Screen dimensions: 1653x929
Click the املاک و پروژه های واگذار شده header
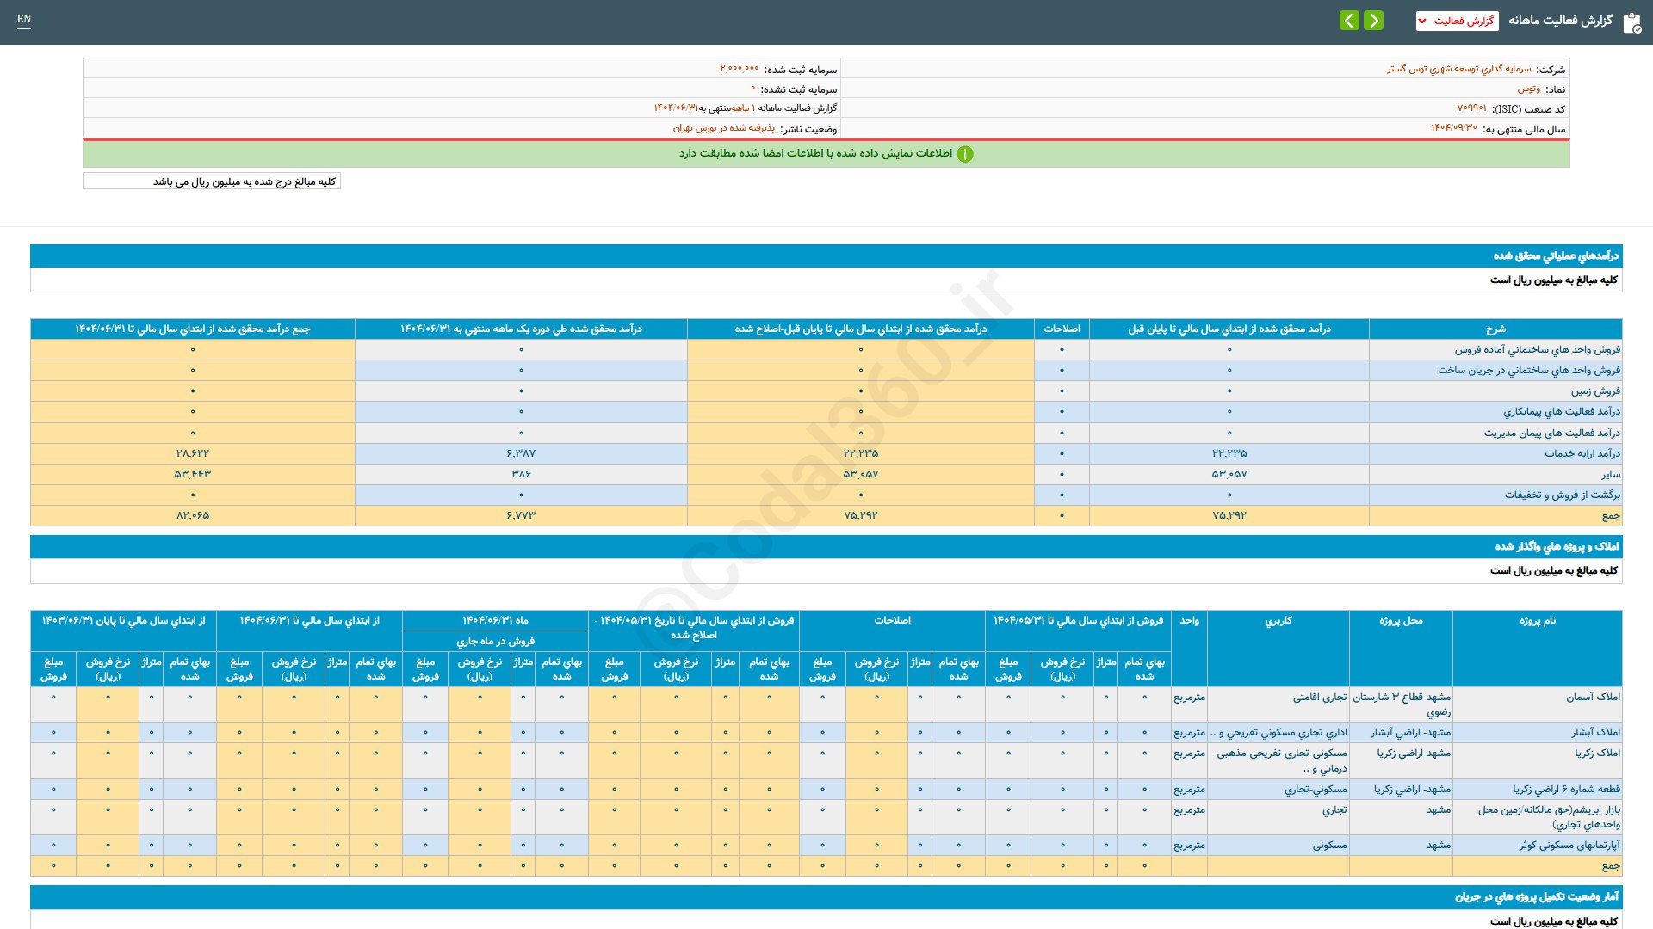coord(1556,546)
